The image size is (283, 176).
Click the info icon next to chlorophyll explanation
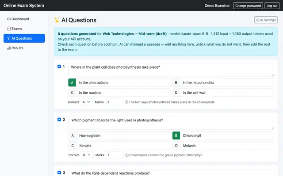(127, 155)
